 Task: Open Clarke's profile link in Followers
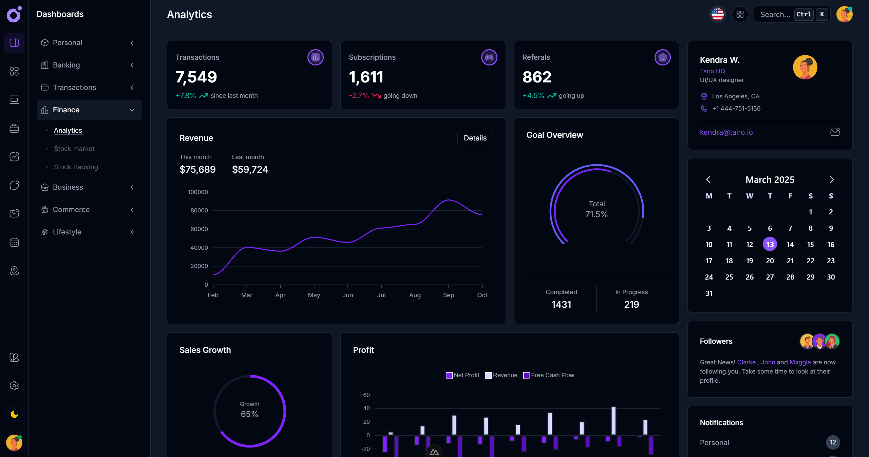click(746, 362)
